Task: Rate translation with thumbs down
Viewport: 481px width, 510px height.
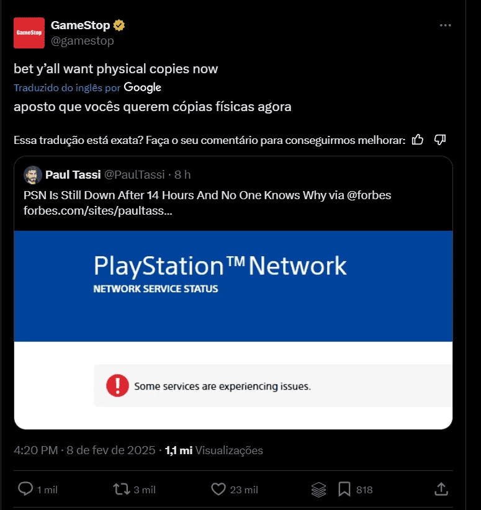Action: [x=440, y=140]
